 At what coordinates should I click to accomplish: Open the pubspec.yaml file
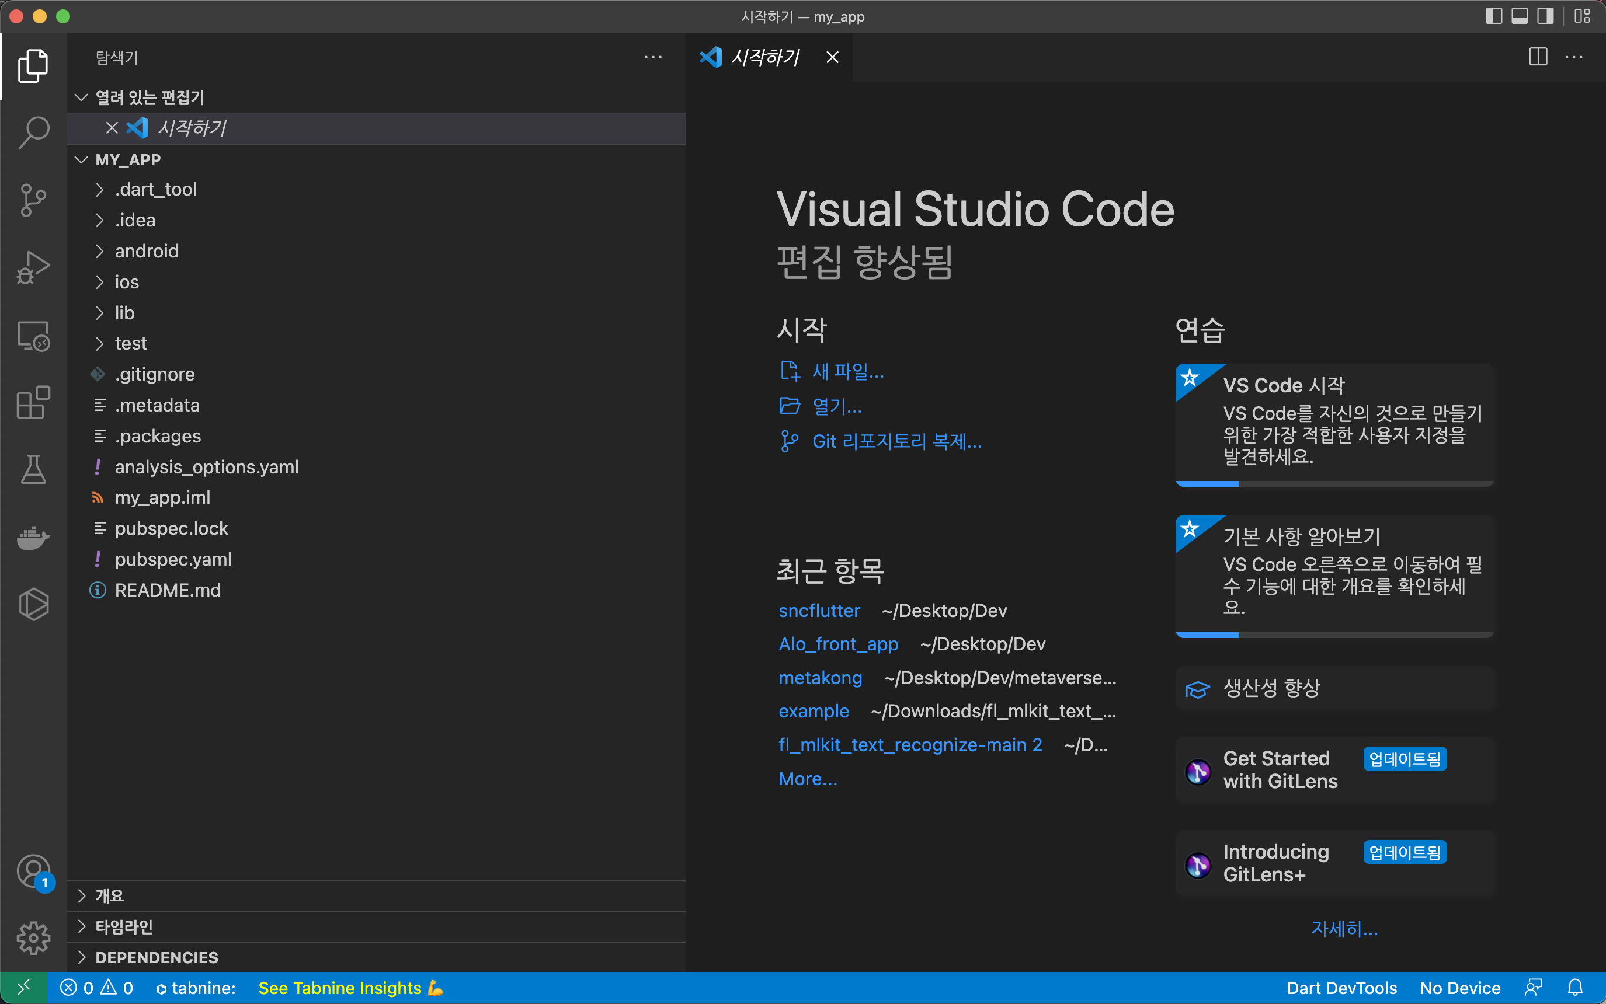(x=376, y=559)
